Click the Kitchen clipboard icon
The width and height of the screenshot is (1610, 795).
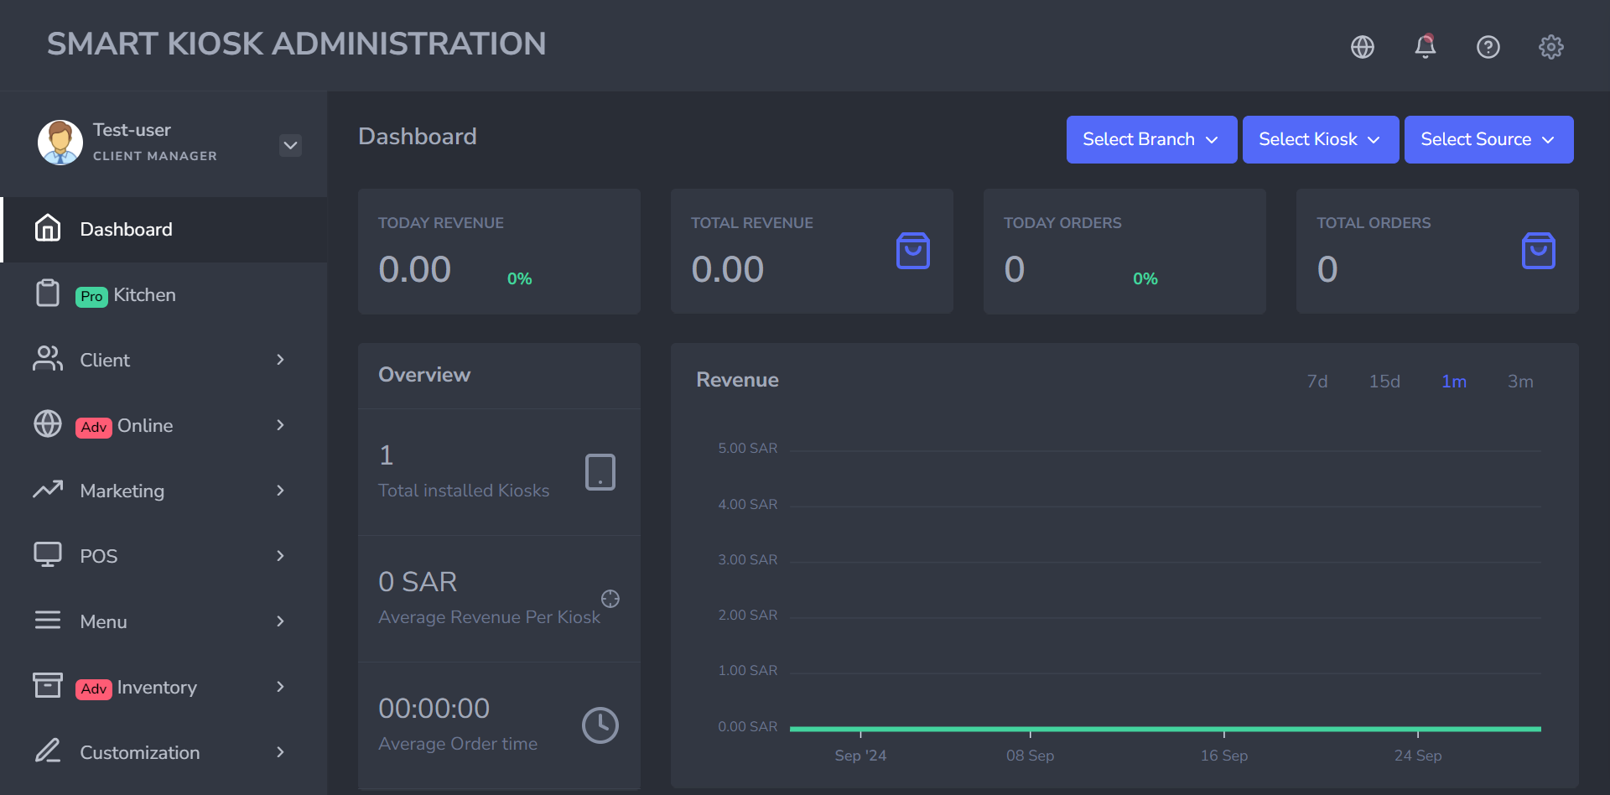tap(48, 294)
